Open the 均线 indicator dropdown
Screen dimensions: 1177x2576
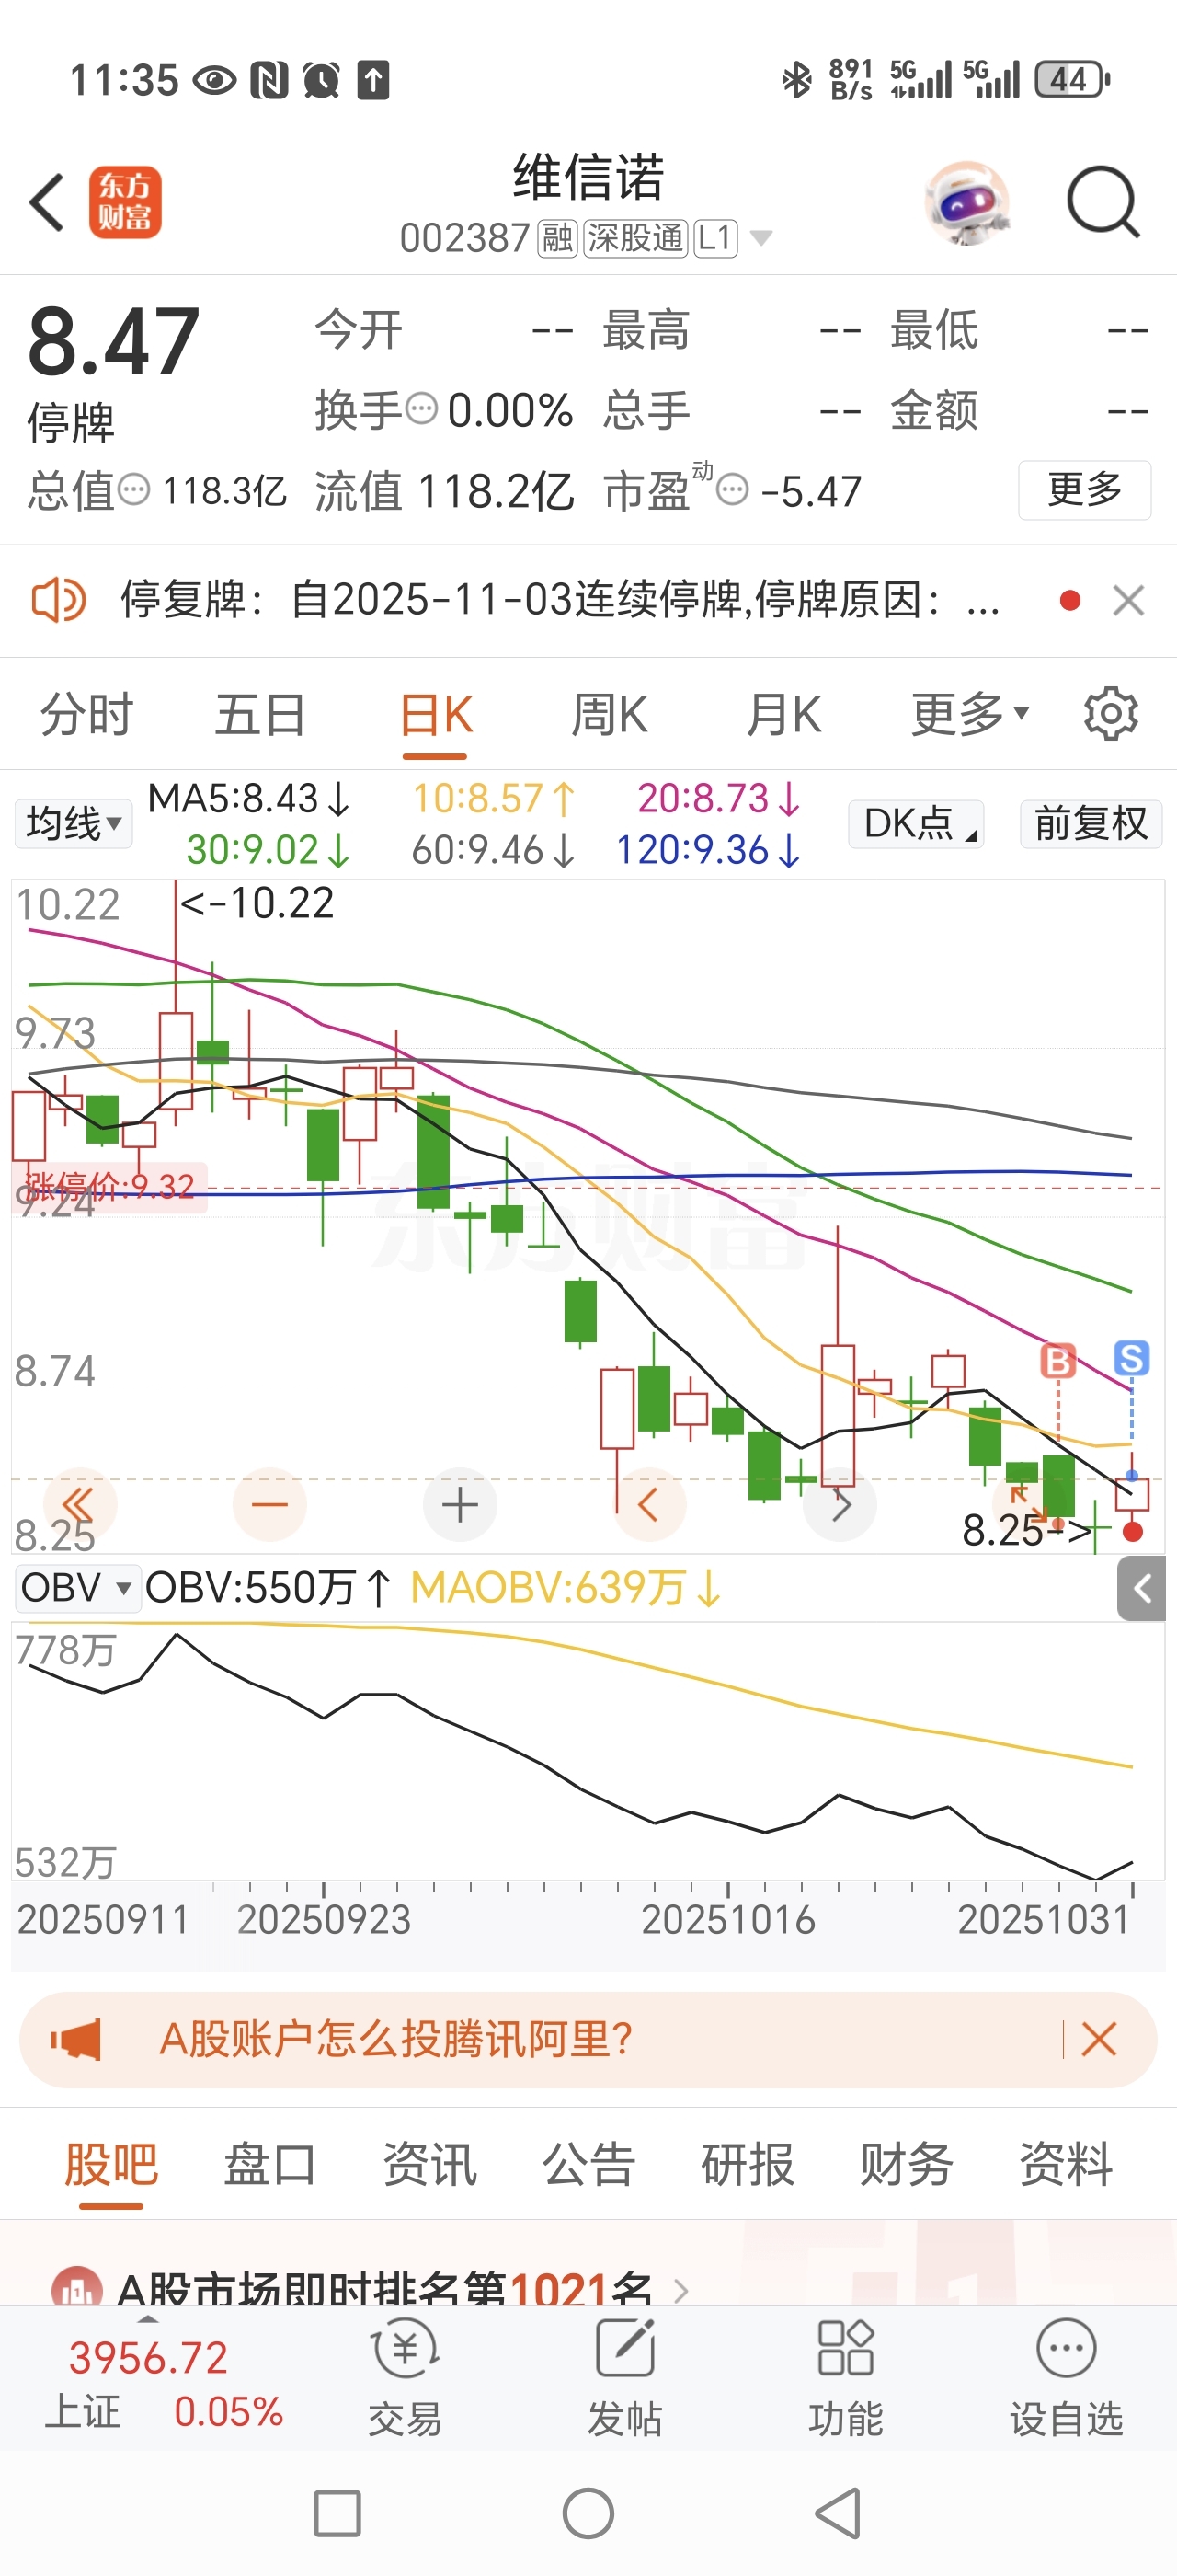click(73, 824)
